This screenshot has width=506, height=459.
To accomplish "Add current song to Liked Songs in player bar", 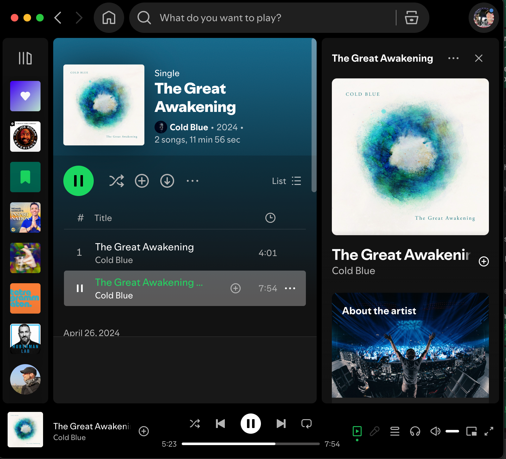I will (x=144, y=431).
